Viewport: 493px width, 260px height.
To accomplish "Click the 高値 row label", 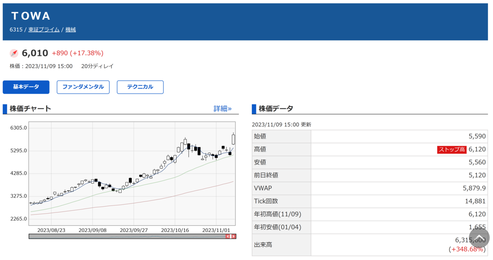I will pos(260,150).
